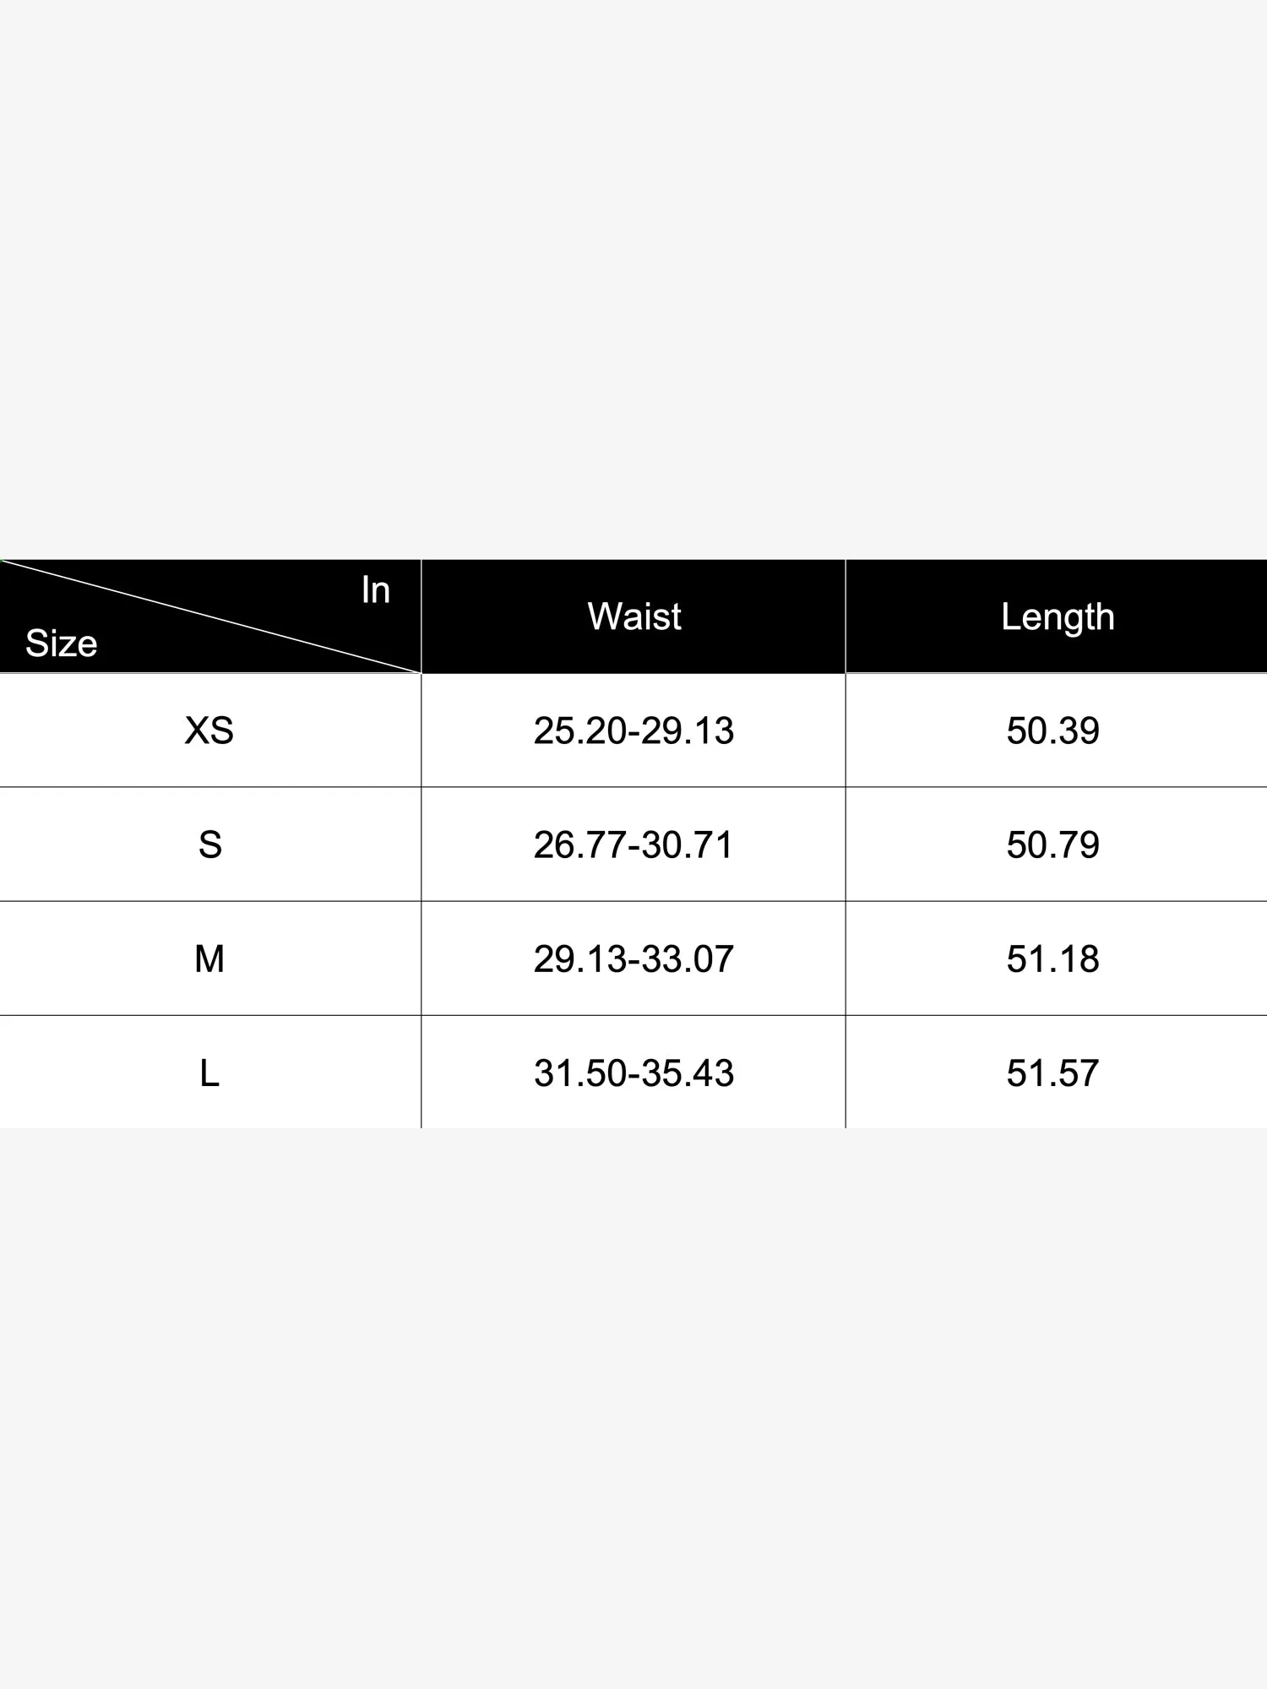Click the 31.50 lower waist value for L
The width and height of the screenshot is (1267, 1689).
point(580,1073)
